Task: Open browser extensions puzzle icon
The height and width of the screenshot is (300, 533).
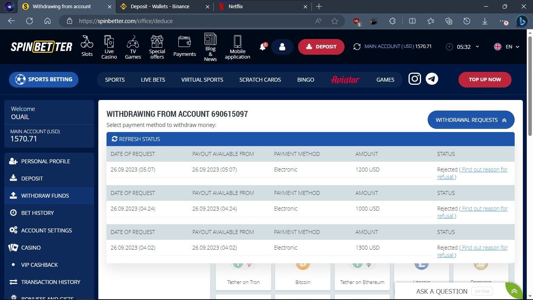Action: click(393, 21)
